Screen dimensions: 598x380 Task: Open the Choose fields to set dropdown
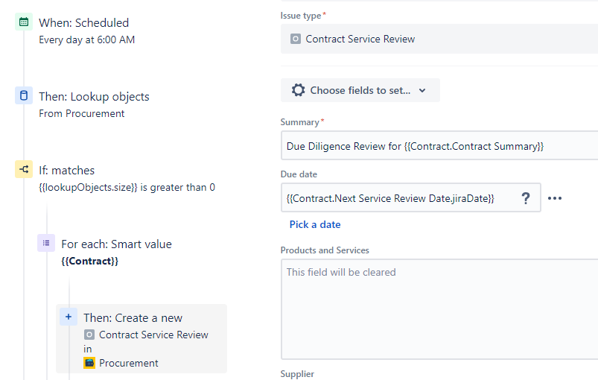(x=360, y=90)
